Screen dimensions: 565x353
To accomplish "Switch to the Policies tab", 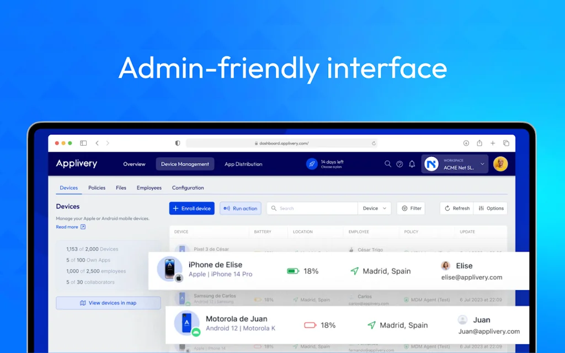I will [x=97, y=188].
